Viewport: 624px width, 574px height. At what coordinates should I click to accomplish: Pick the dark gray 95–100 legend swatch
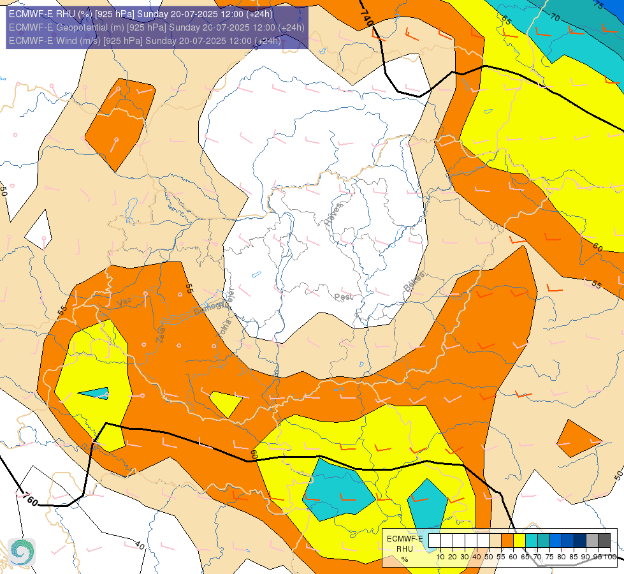tap(604, 540)
